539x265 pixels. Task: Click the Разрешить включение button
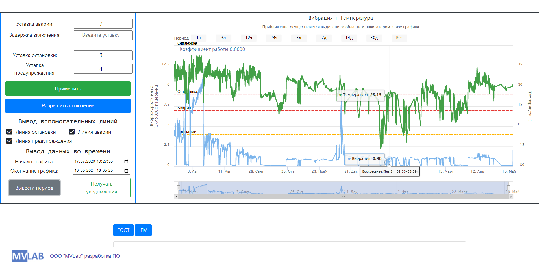click(x=68, y=106)
